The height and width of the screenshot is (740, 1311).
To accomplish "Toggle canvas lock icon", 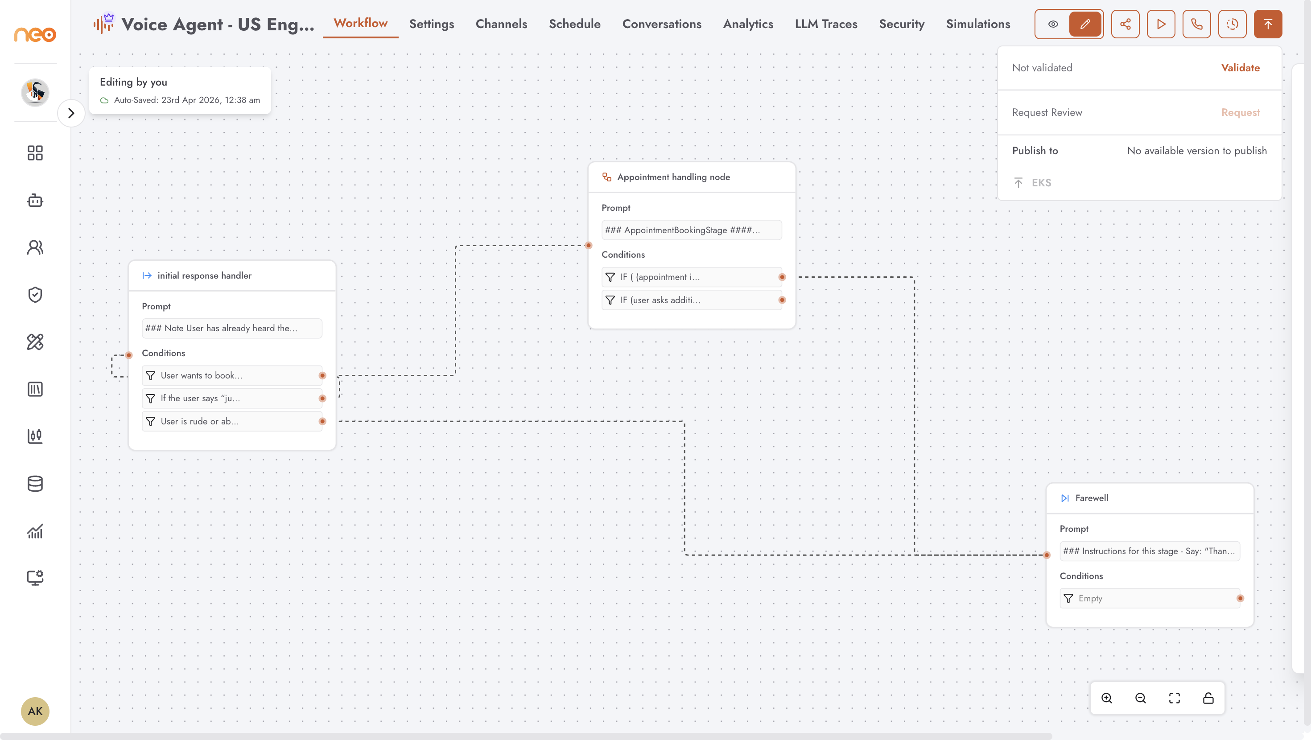I will tap(1208, 698).
